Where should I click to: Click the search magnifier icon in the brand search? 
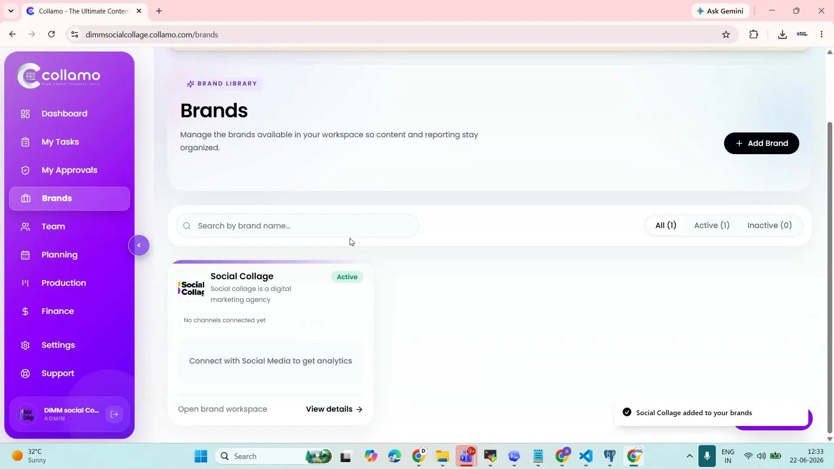[187, 226]
